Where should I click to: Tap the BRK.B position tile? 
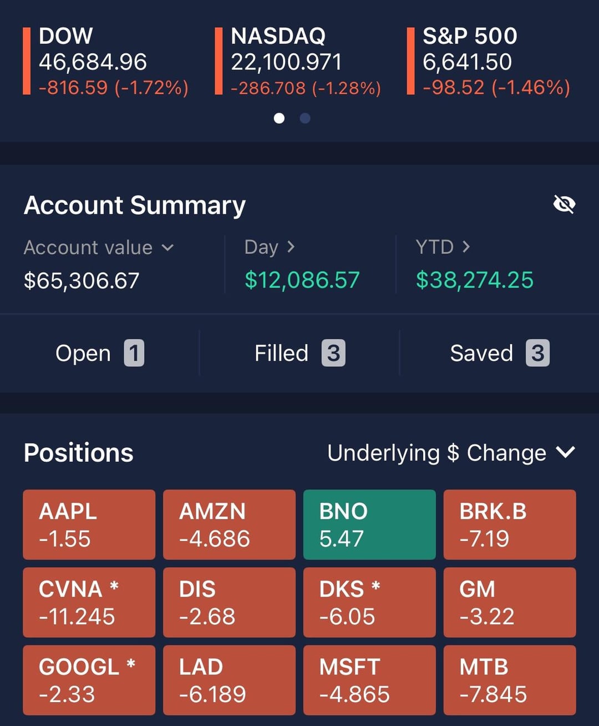coord(510,525)
